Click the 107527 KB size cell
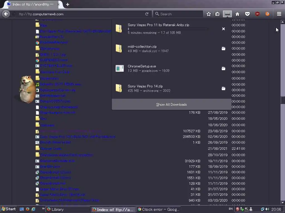The image size is (285, 213). [191, 131]
